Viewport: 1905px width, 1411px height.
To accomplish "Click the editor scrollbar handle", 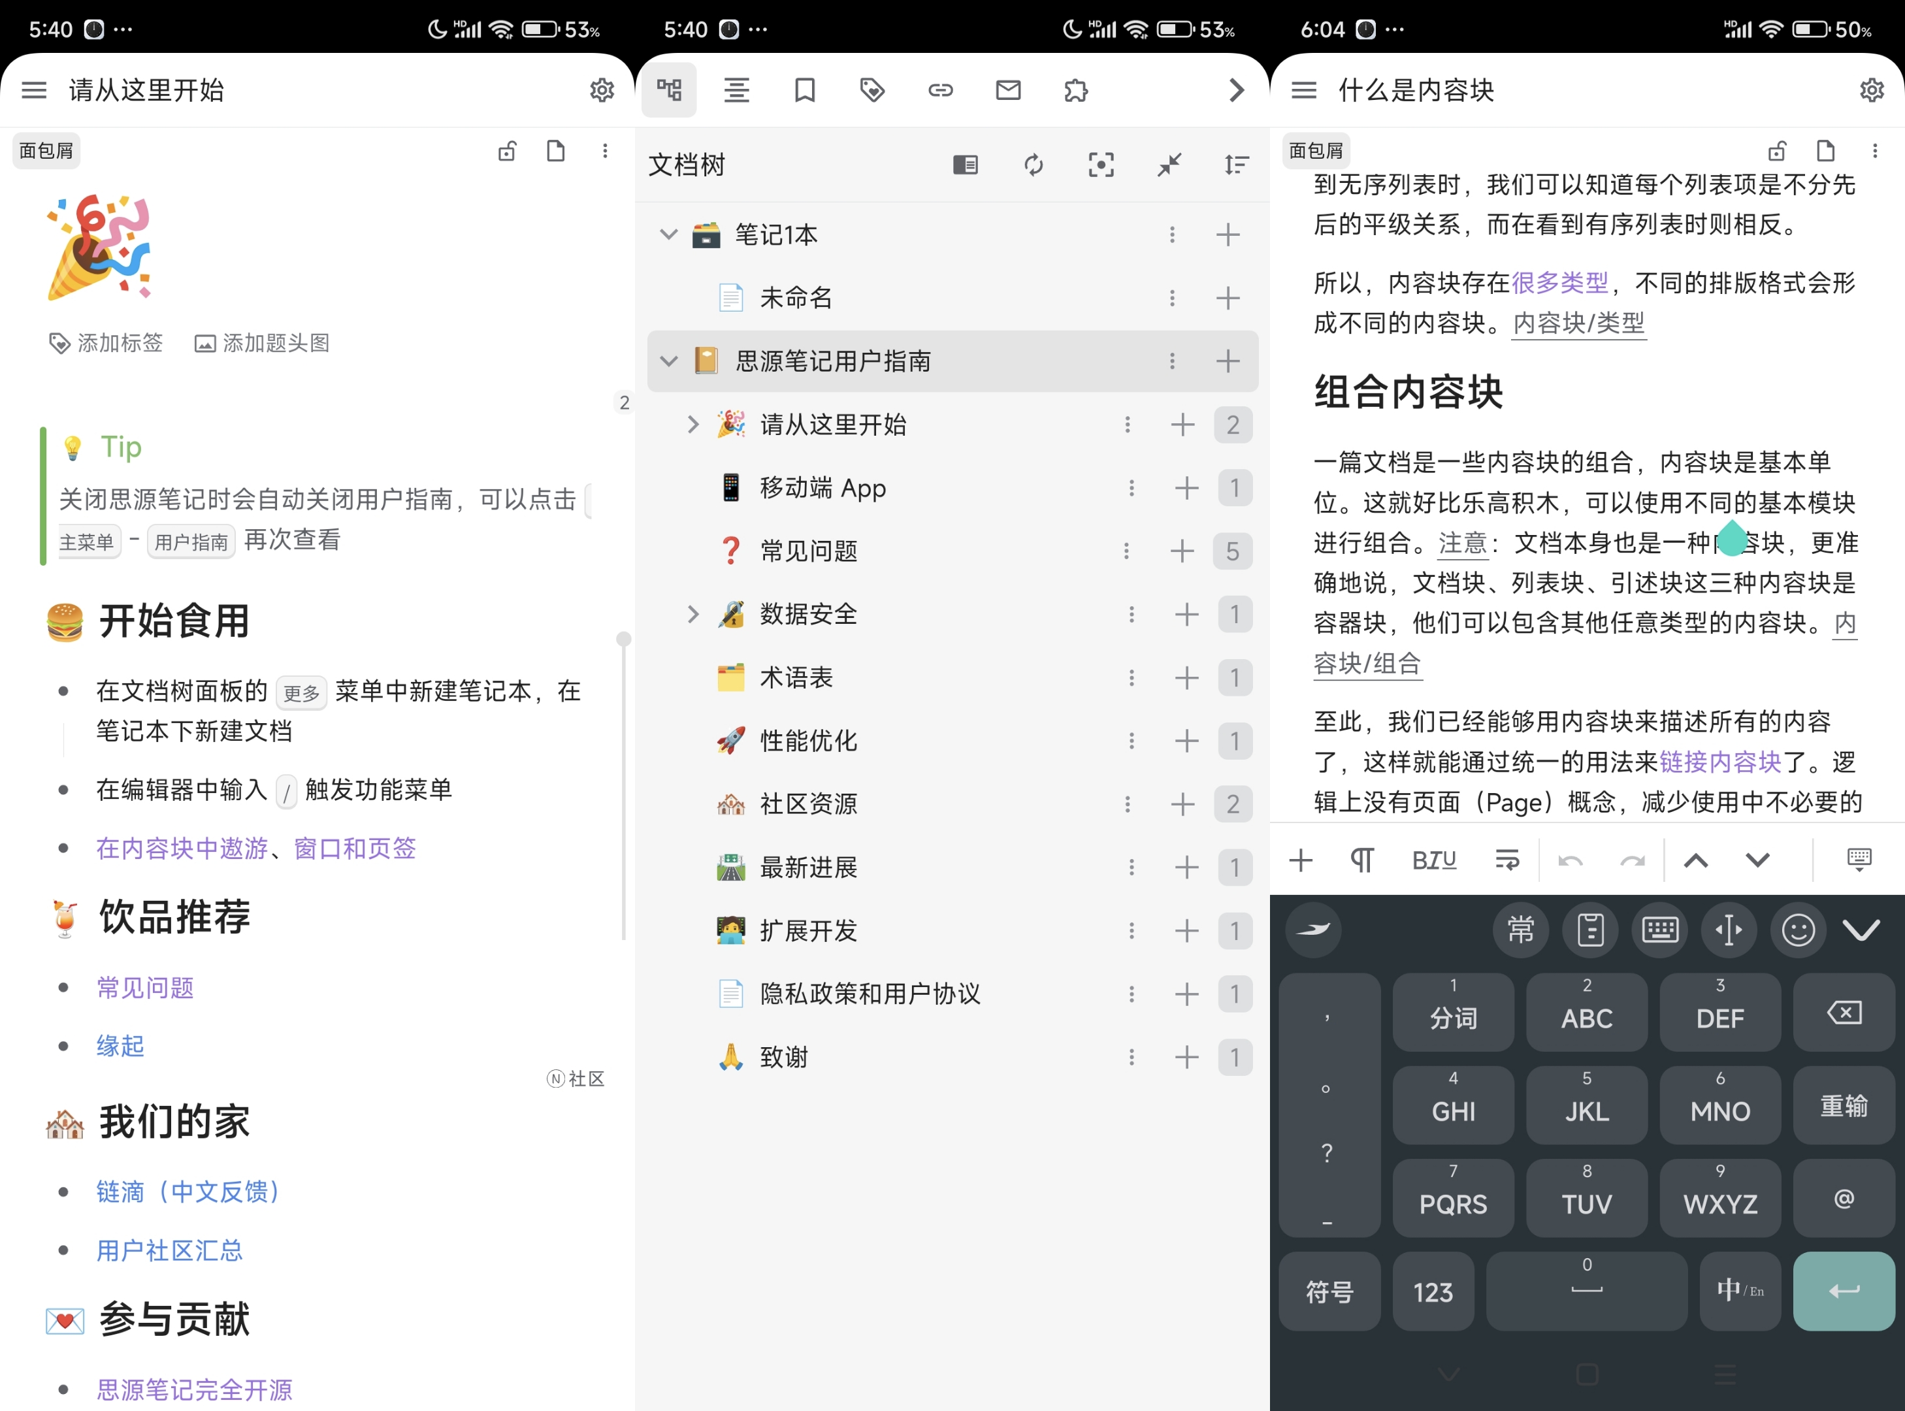I will coord(624,639).
